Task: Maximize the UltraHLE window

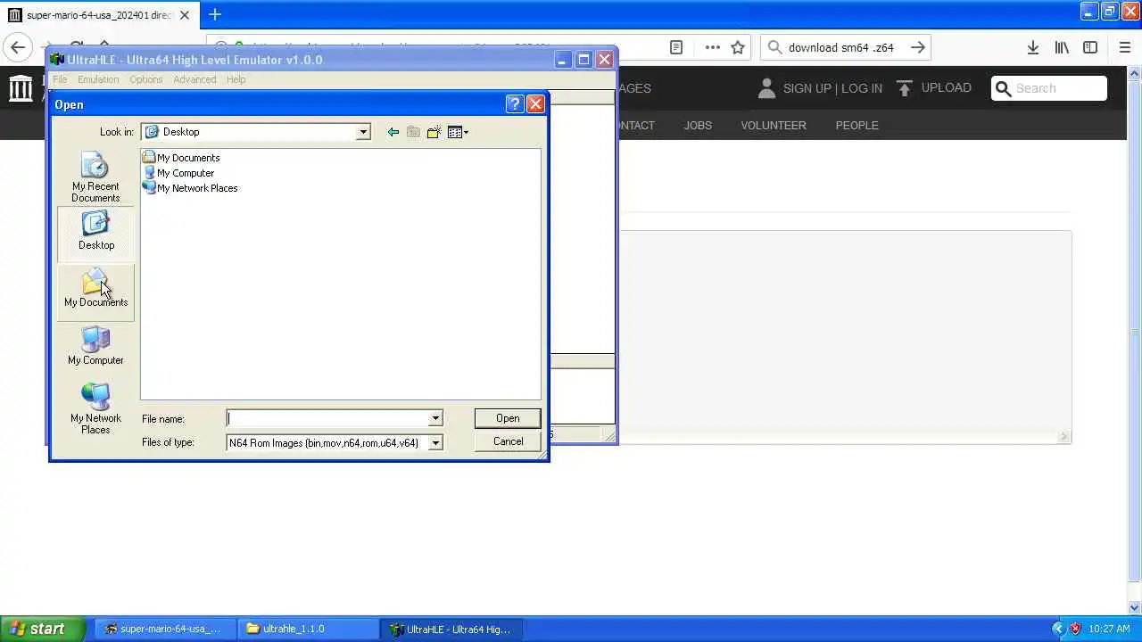Action: click(583, 60)
